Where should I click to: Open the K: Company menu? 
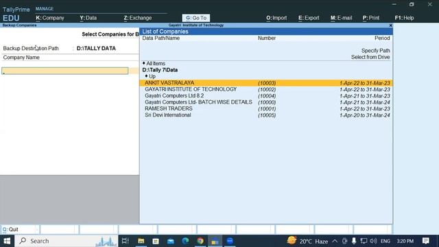50,18
